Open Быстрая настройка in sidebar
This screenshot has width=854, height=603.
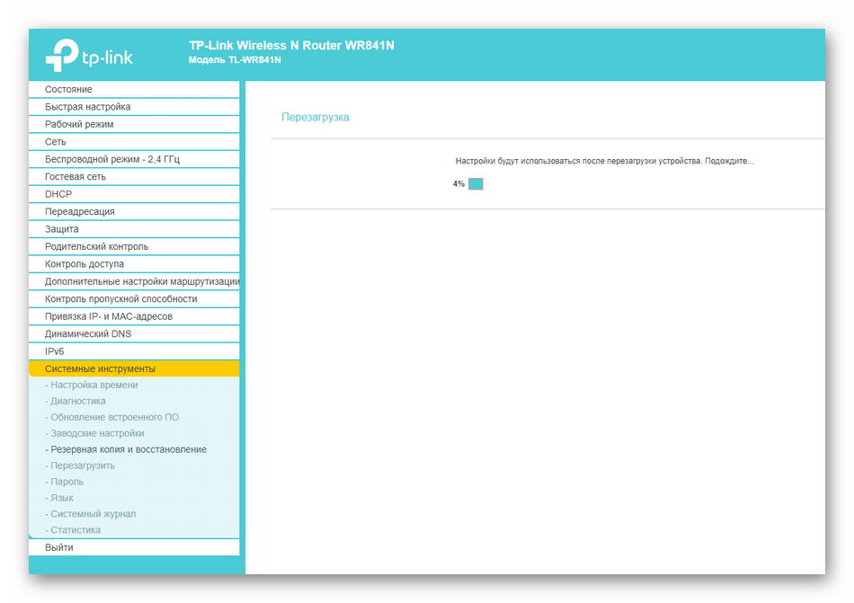pyautogui.click(x=87, y=107)
